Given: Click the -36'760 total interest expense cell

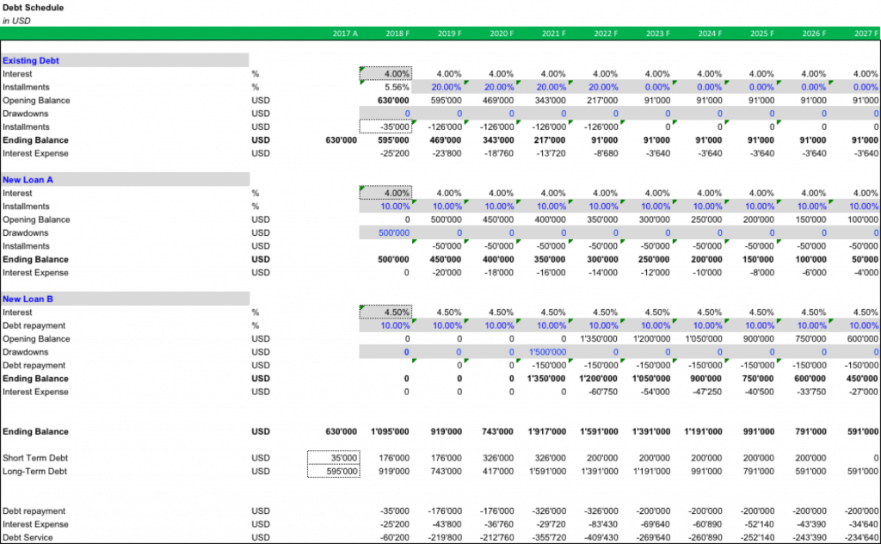Looking at the screenshot, I should (499, 524).
